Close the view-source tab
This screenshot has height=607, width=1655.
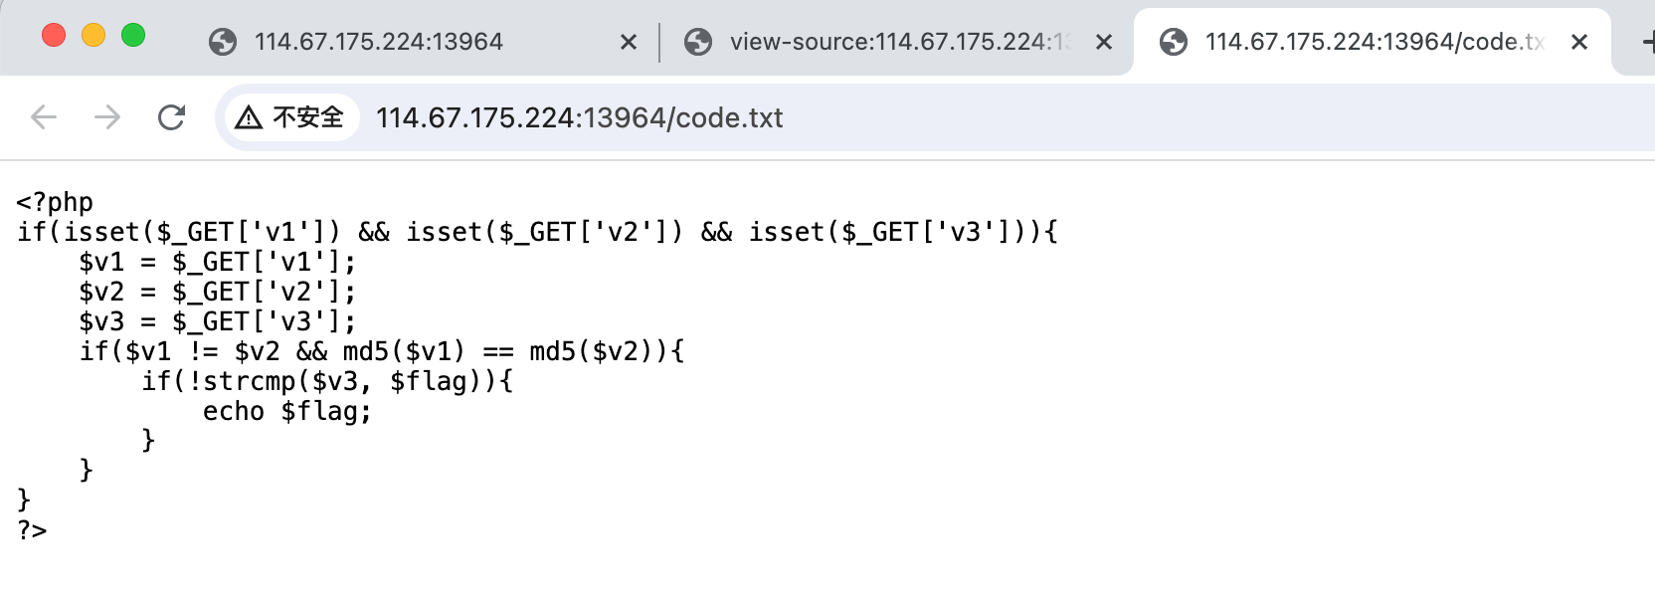pyautogui.click(x=1104, y=42)
